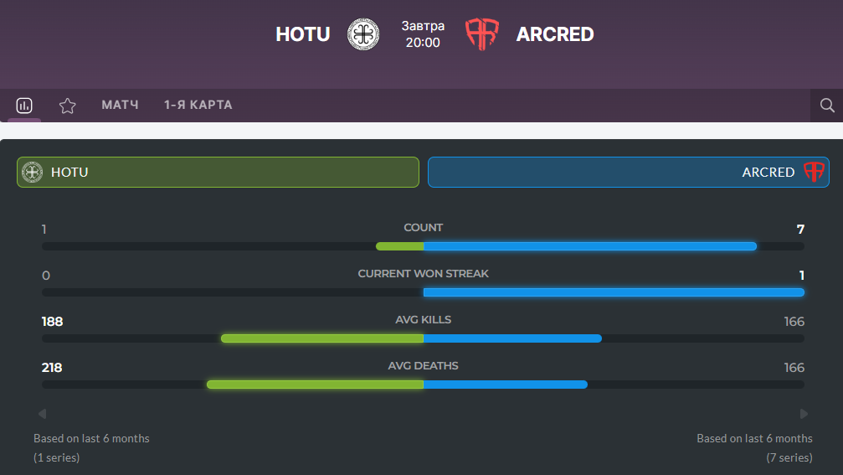This screenshot has width=843, height=475.
Task: Go to next stats with right arrow
Action: (x=804, y=414)
